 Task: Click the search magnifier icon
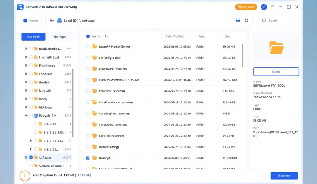(264, 21)
